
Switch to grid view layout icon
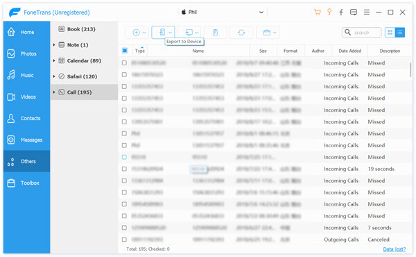click(x=390, y=33)
